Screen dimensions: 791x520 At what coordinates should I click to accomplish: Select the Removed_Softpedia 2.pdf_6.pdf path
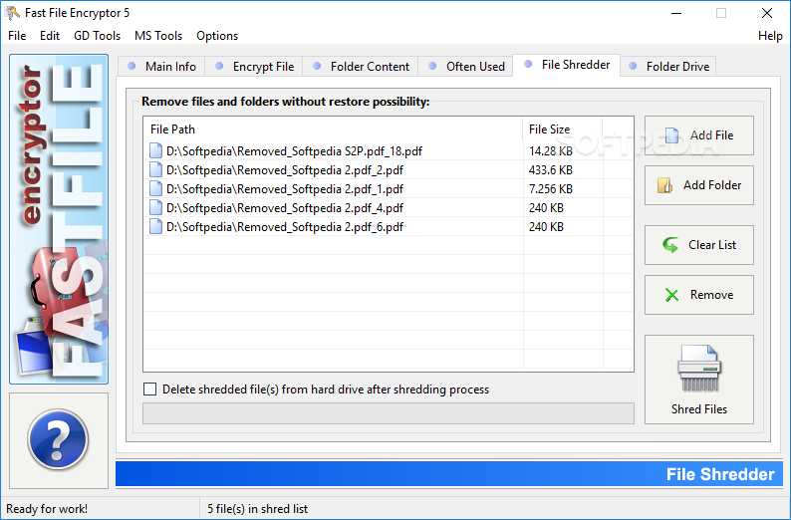(x=285, y=227)
